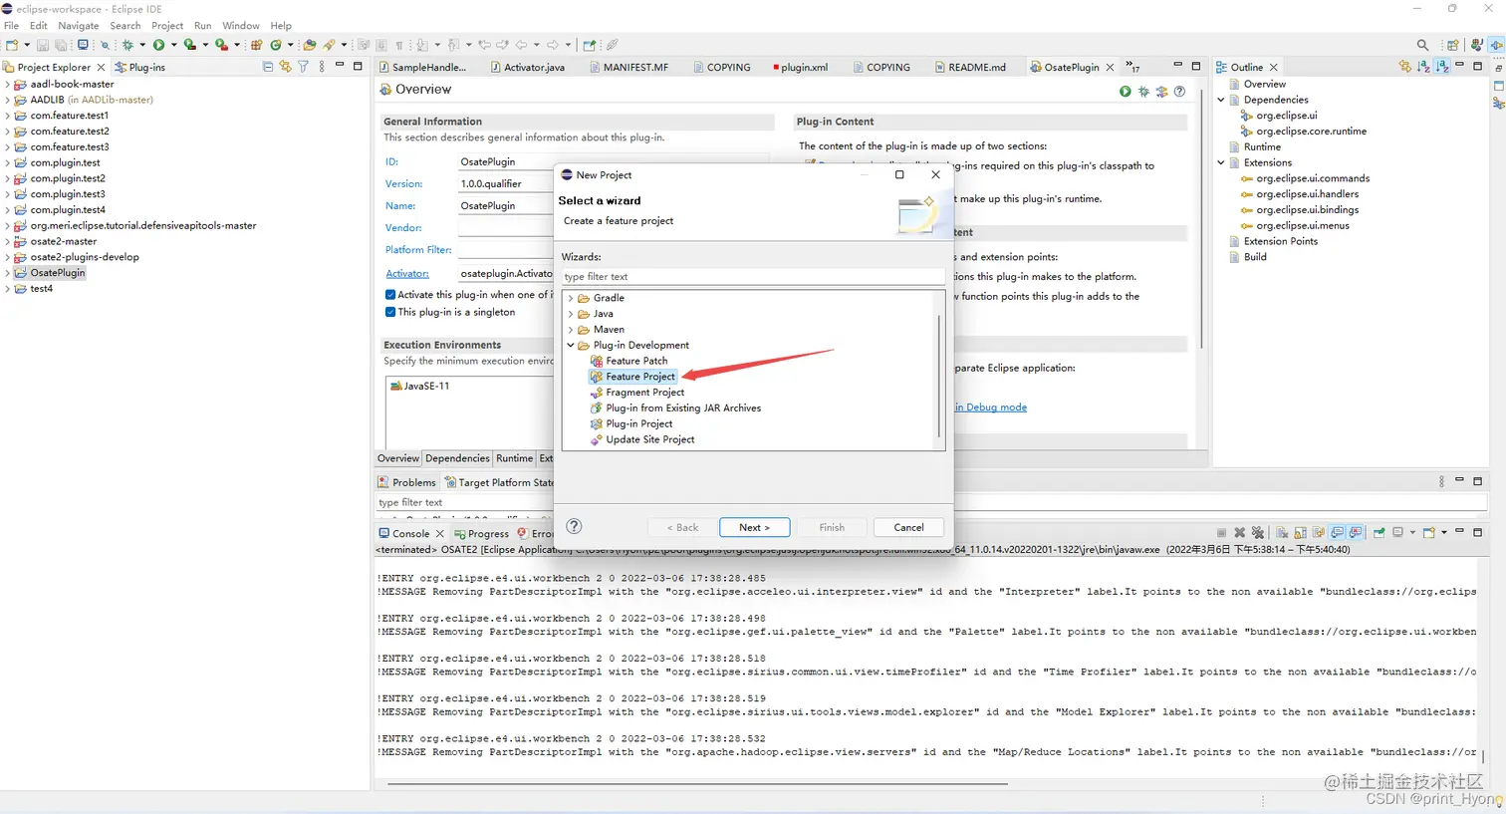Toggle Show Console on standard out icon
Viewport: 1506px width, 814px height.
[1338, 533]
